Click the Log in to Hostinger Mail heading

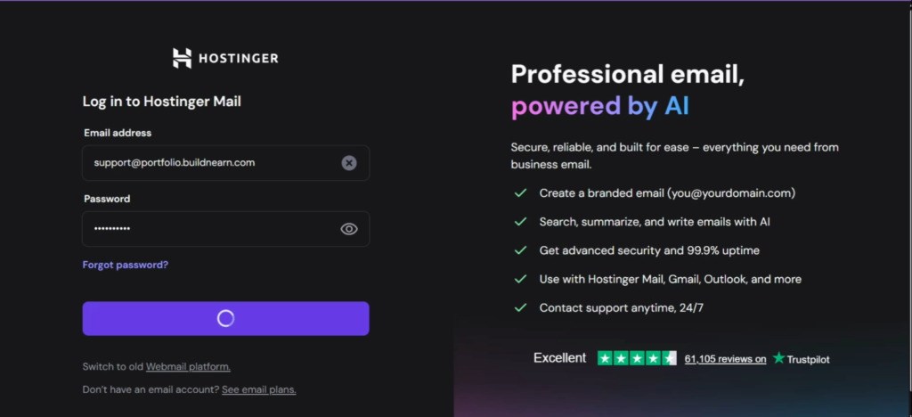pos(162,102)
